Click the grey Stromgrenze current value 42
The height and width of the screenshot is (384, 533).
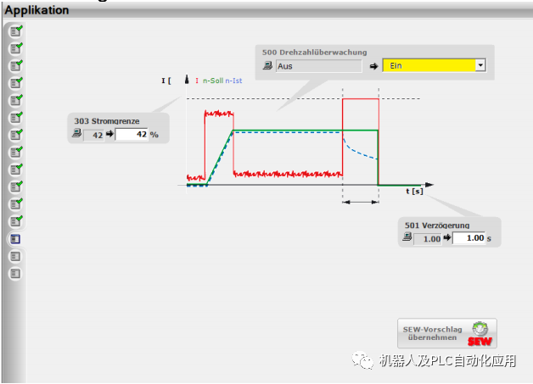[x=93, y=135]
